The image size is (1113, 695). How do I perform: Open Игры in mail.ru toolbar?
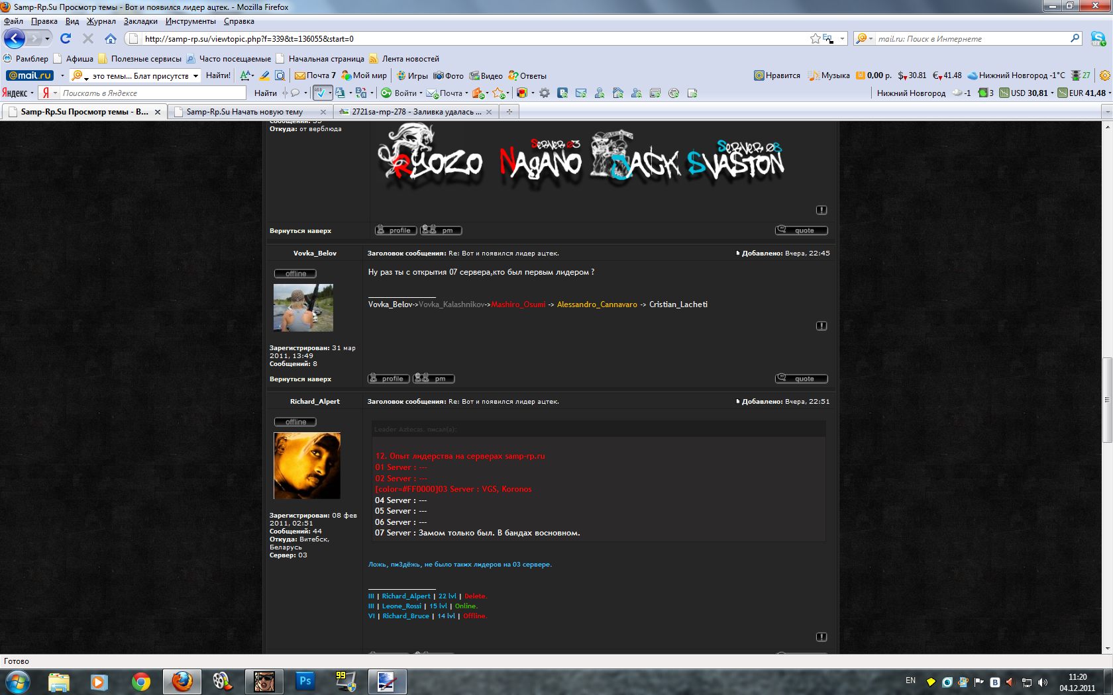pos(412,75)
